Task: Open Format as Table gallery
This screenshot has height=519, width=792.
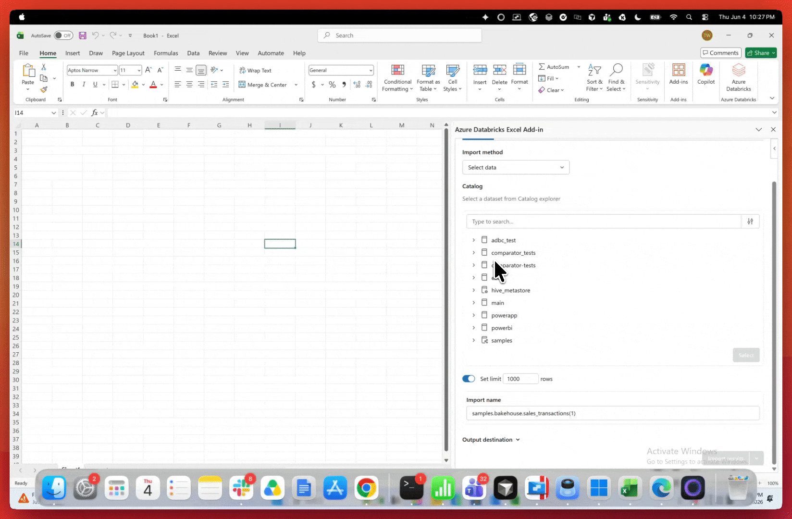Action: coord(428,77)
